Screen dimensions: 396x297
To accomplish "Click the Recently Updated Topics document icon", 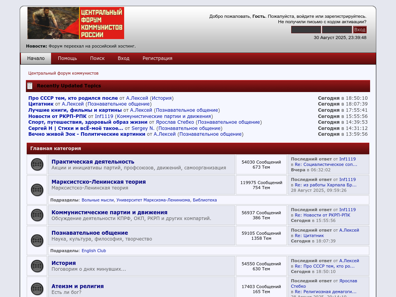I will [30, 86].
